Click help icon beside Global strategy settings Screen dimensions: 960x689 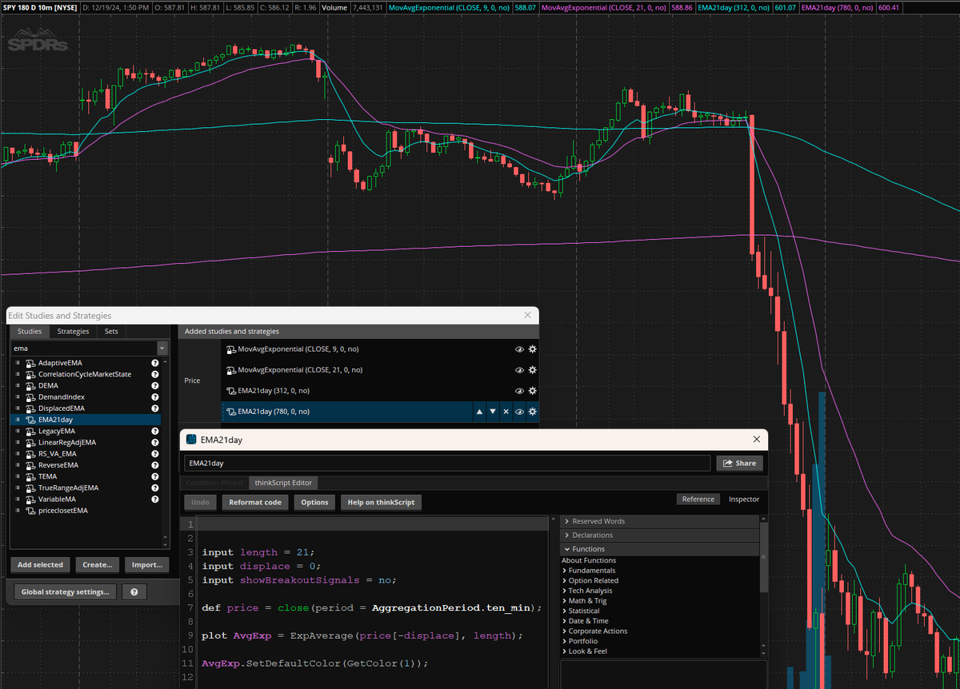[x=134, y=592]
